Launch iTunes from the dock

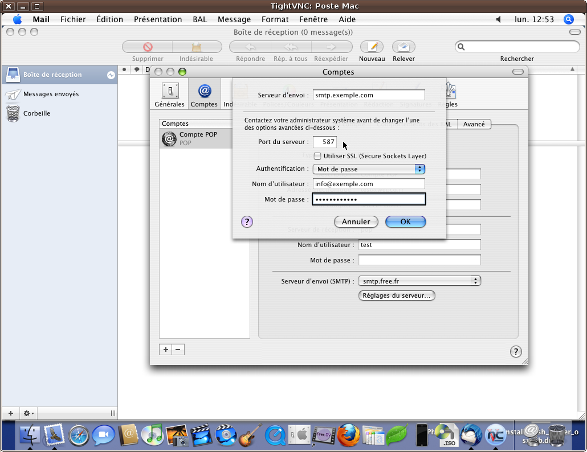pos(153,435)
